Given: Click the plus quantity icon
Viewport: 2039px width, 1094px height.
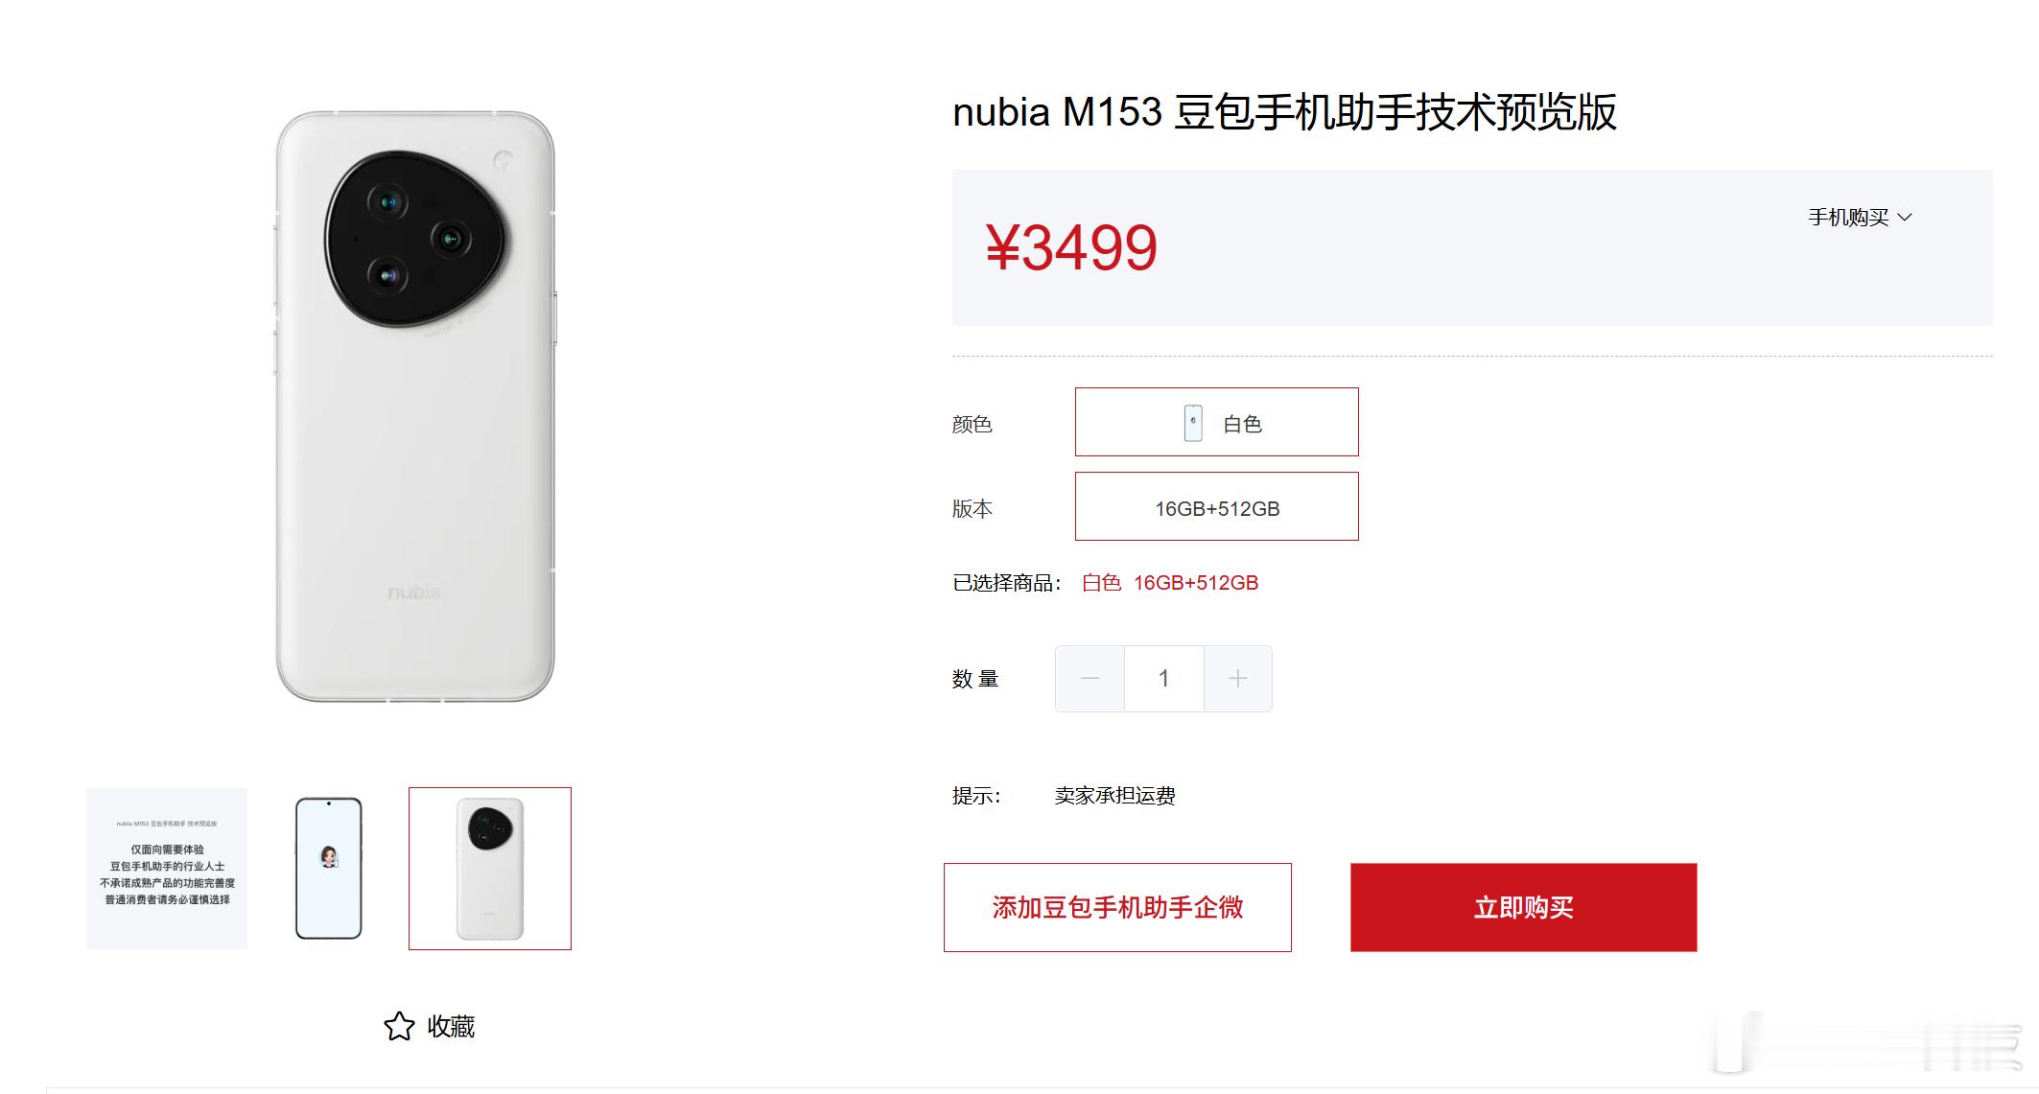Looking at the screenshot, I should (1238, 679).
